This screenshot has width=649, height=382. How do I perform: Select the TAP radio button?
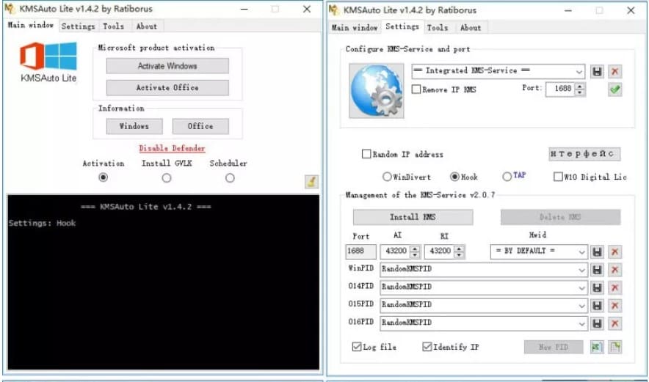(x=507, y=177)
